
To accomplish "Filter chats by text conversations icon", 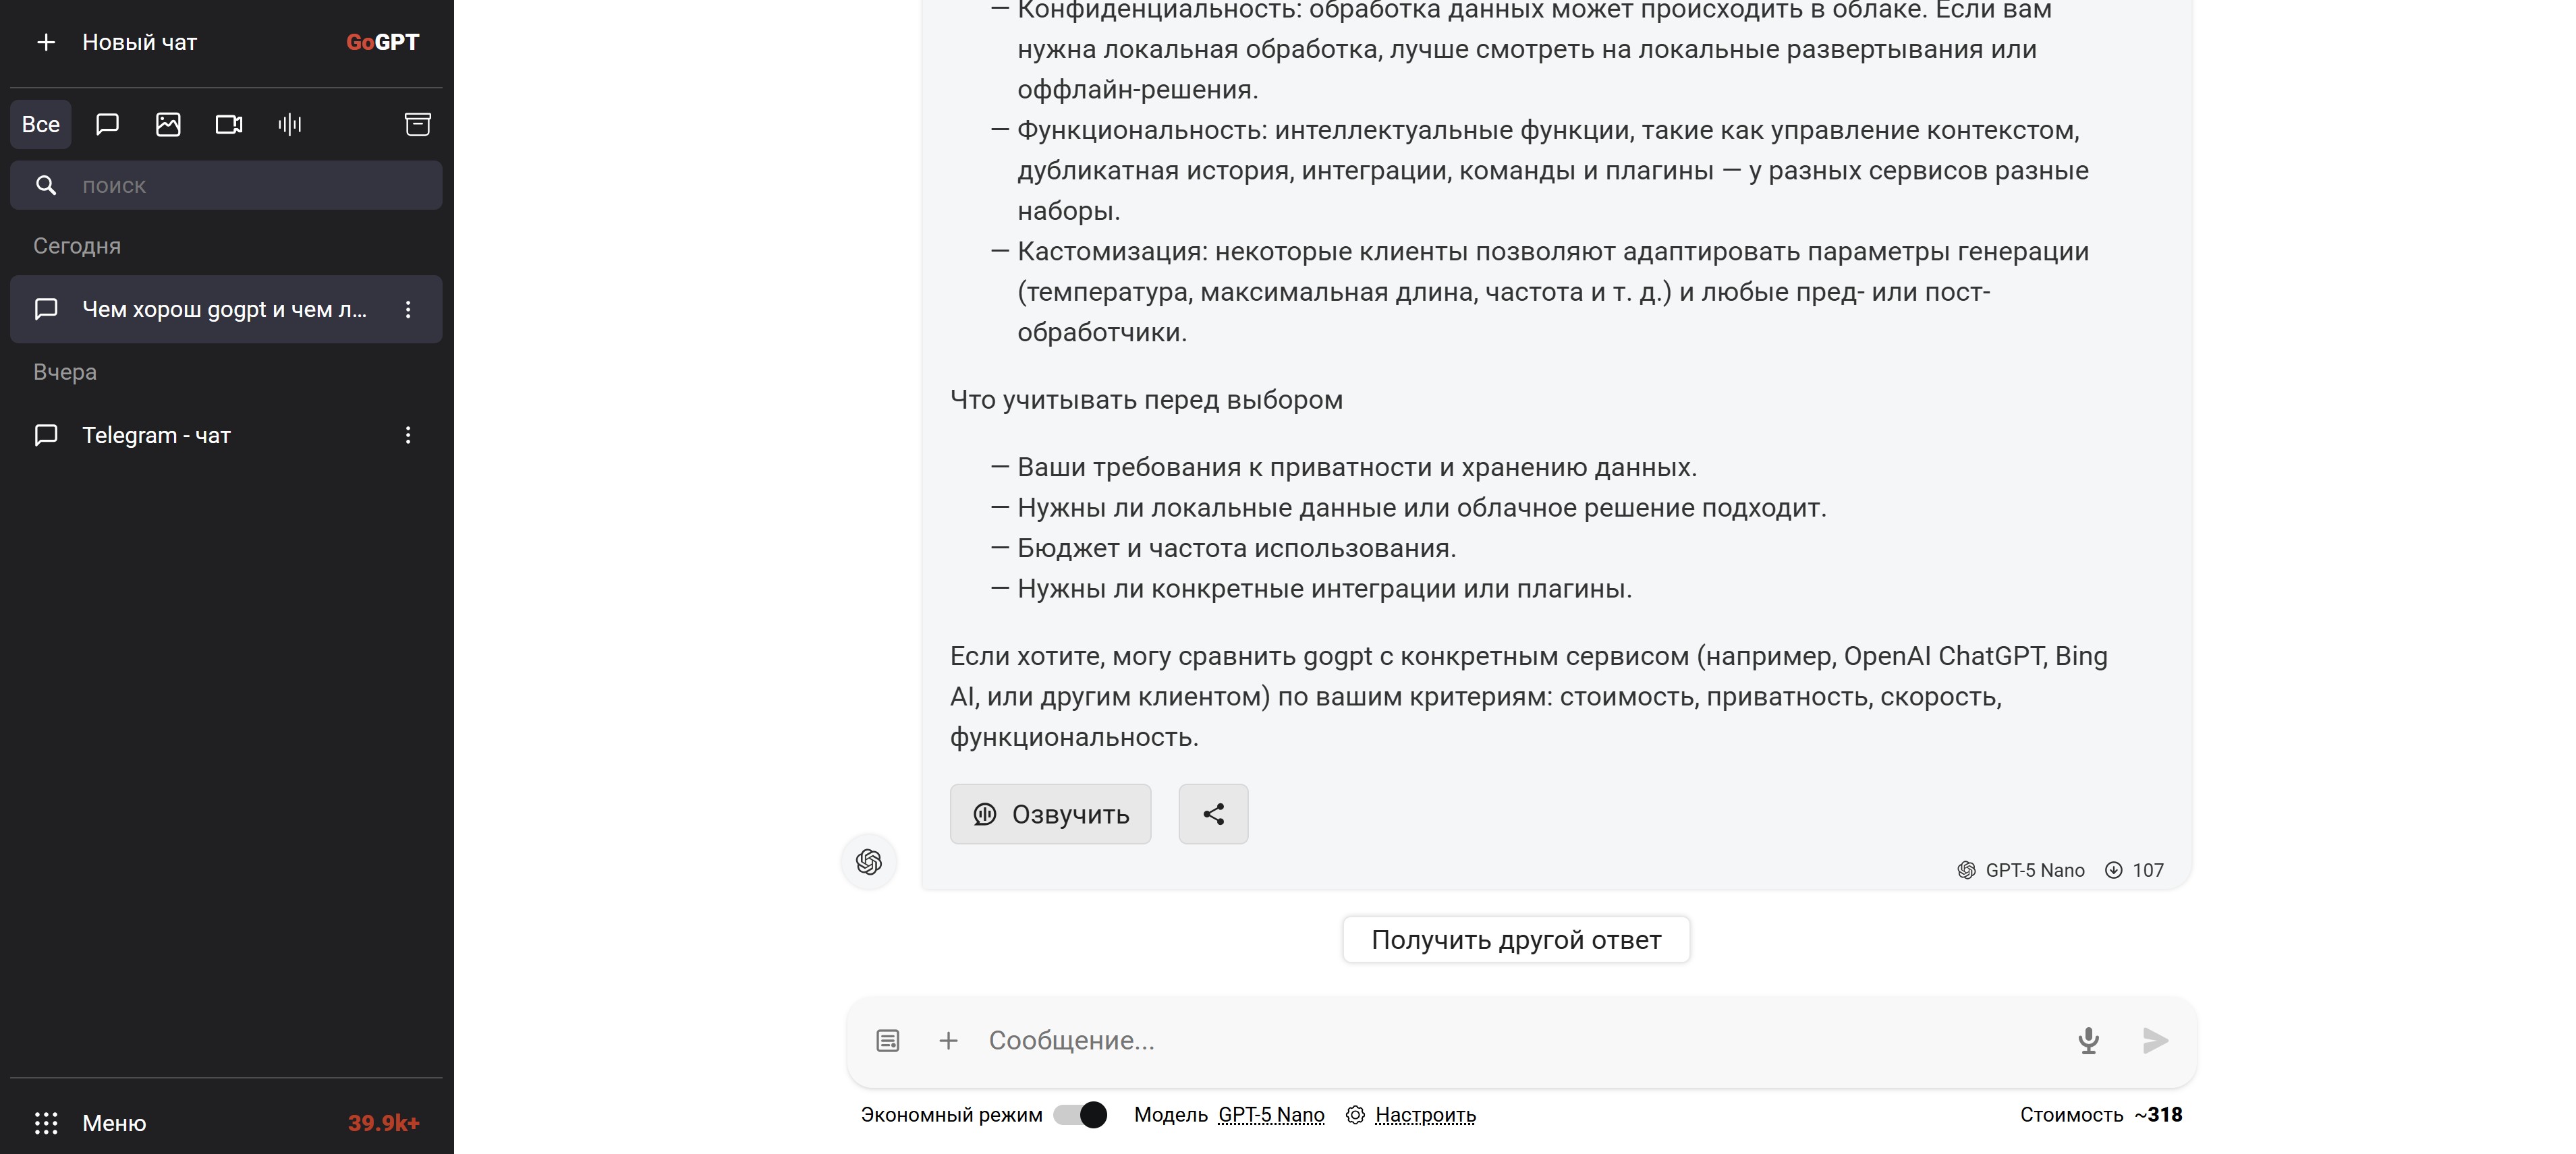I will click(x=107, y=124).
